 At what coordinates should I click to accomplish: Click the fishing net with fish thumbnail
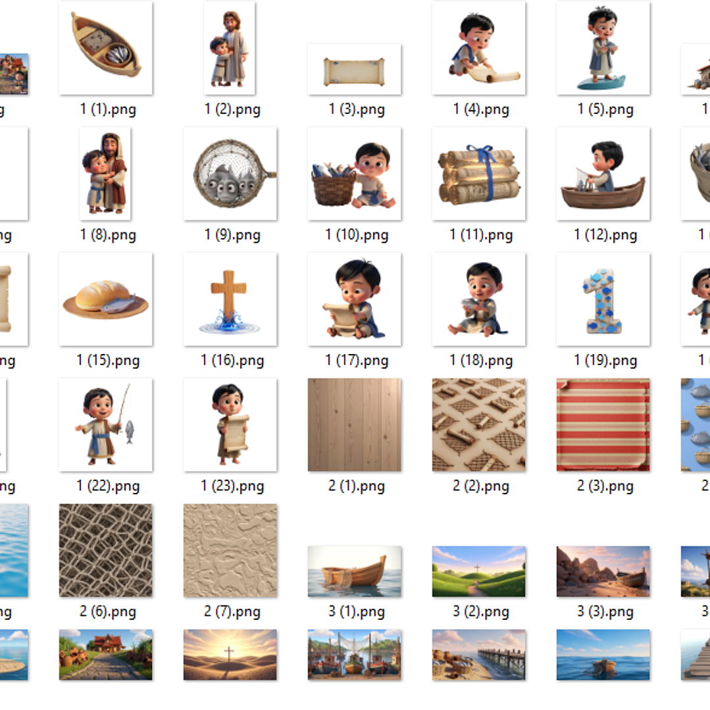coord(230,174)
